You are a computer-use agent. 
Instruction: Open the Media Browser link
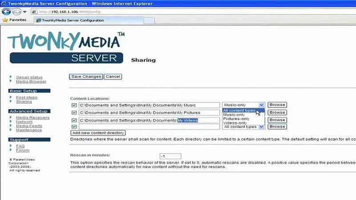(31, 81)
